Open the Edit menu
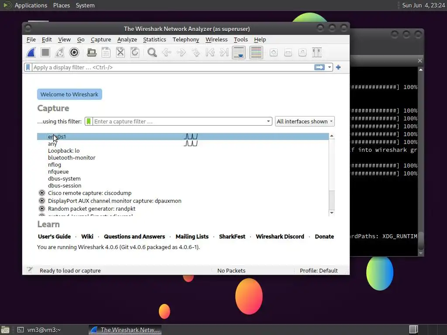 pos(47,40)
